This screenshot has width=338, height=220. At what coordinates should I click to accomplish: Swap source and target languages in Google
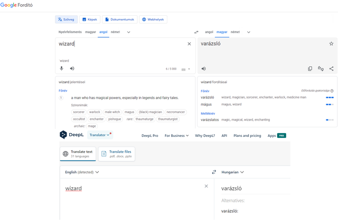pos(196,32)
